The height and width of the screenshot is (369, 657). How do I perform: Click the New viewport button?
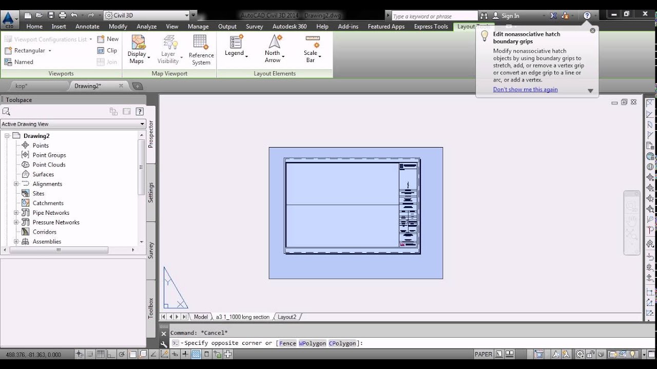pyautogui.click(x=108, y=39)
